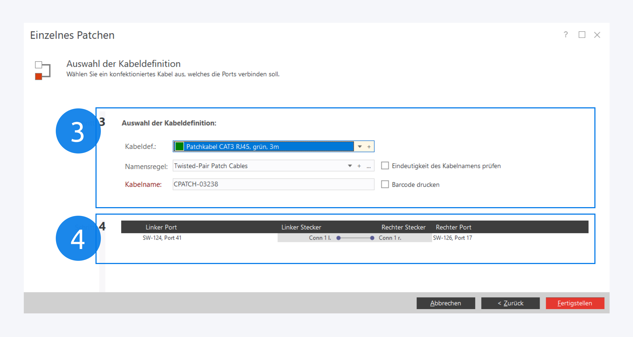Click the ellipsis icon beside Namensregel
The height and width of the screenshot is (337, 633).
tap(369, 166)
